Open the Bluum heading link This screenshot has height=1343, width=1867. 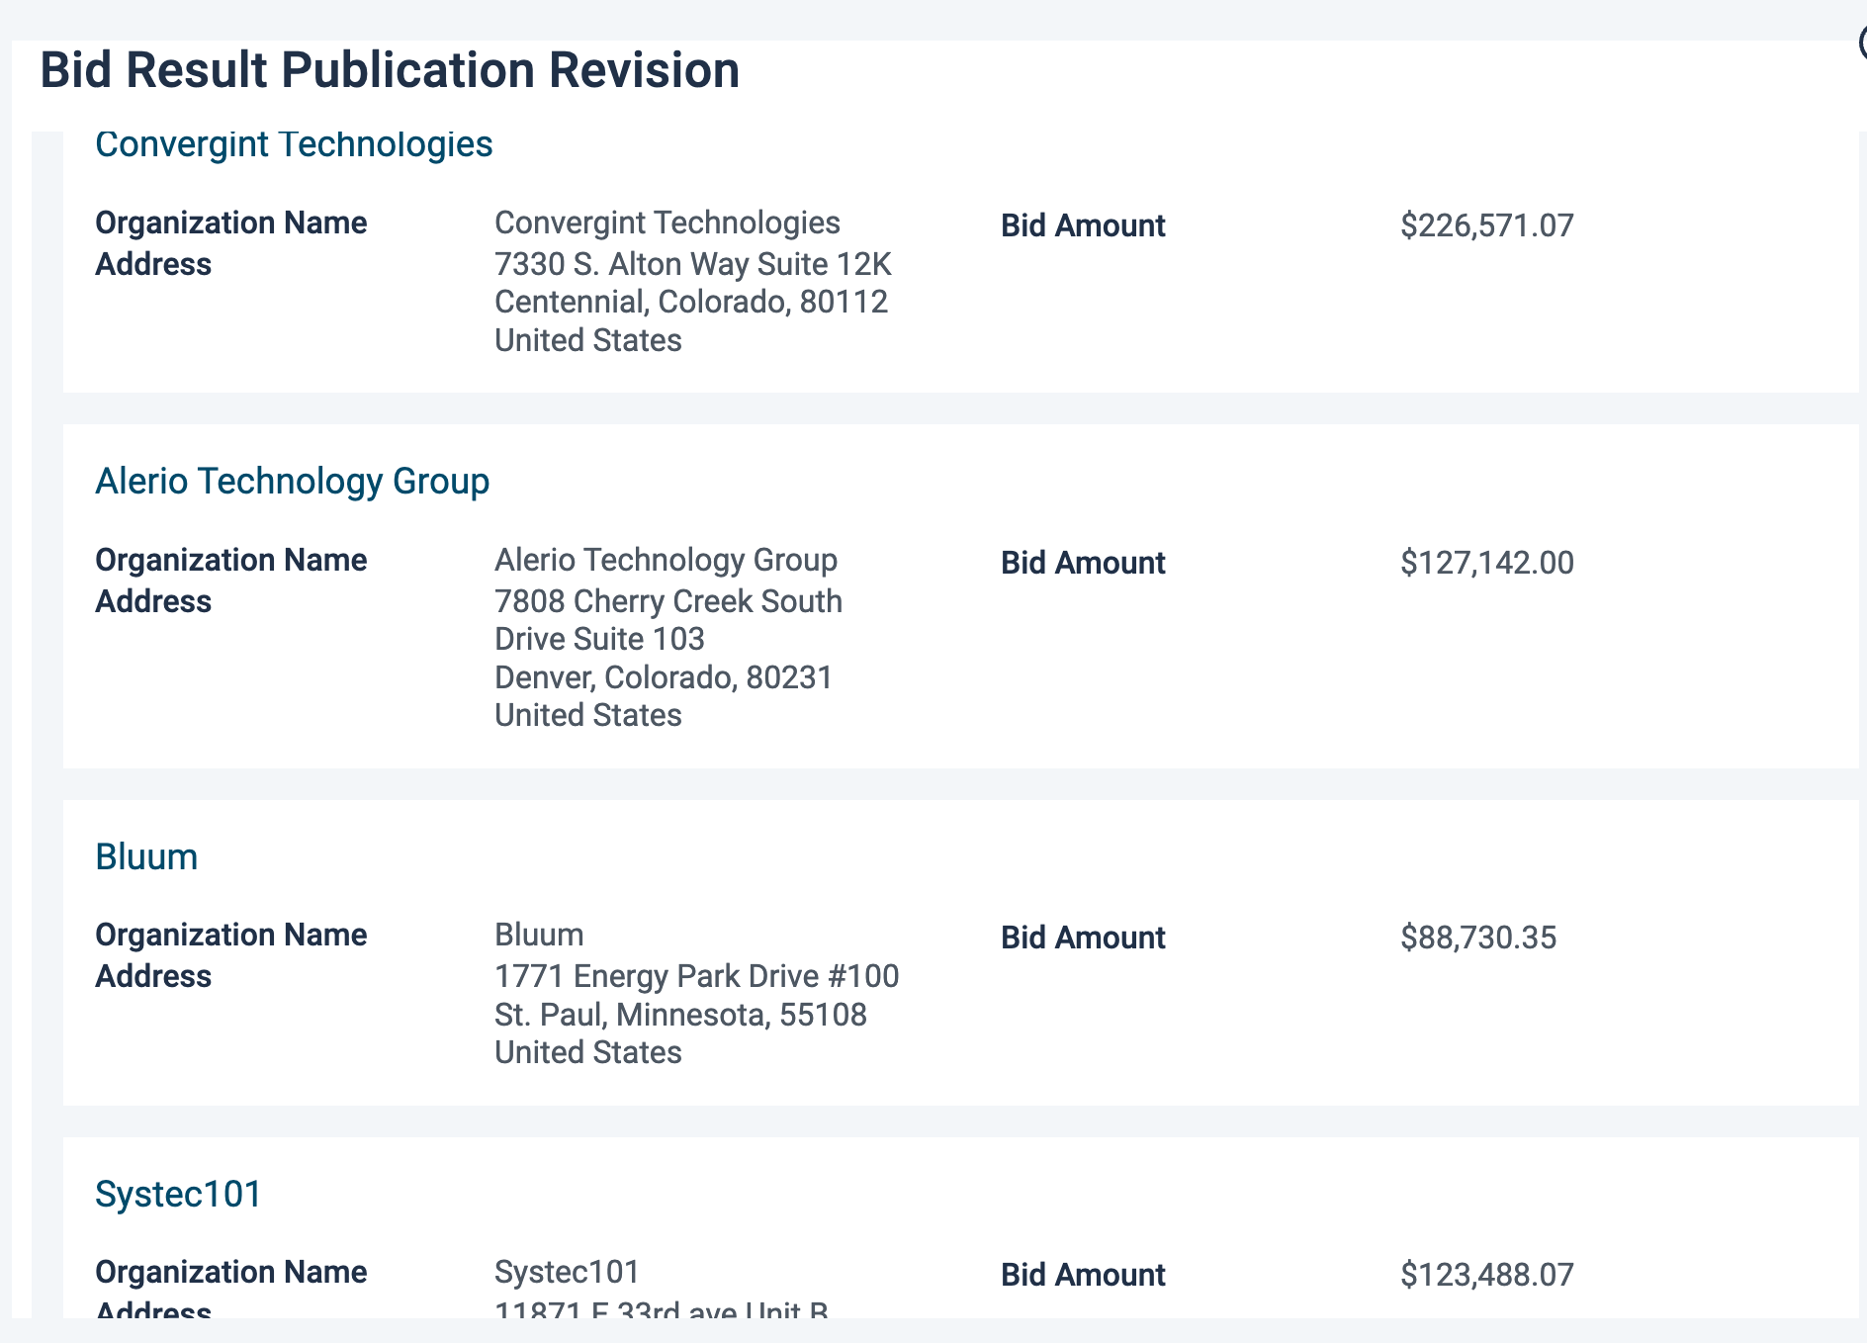tap(146, 857)
